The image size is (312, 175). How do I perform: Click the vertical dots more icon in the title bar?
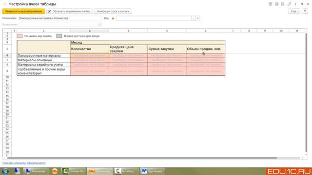click(x=295, y=4)
